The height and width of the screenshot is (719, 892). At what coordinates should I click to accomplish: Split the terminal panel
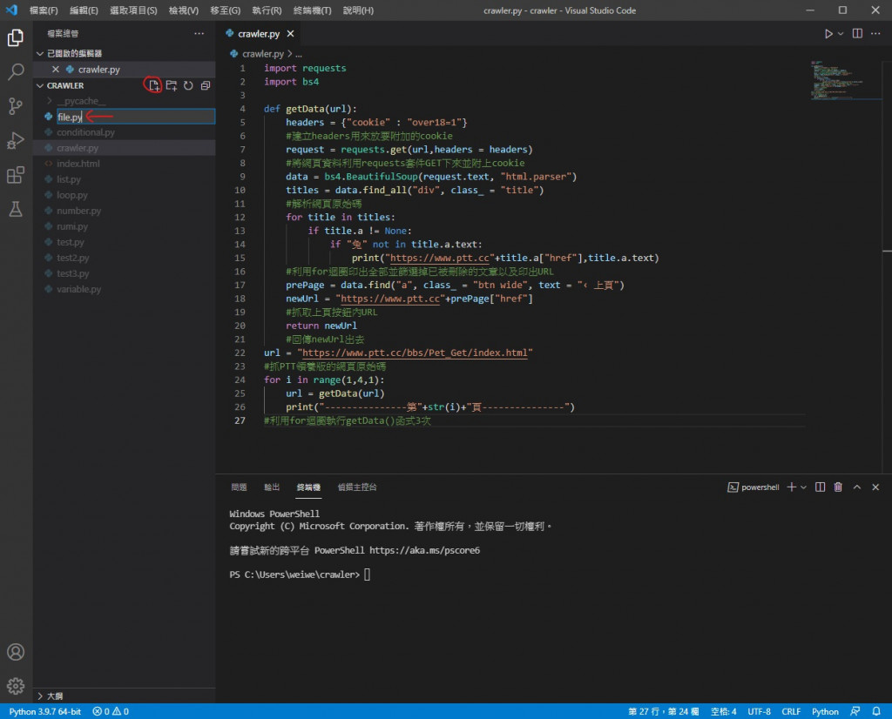pyautogui.click(x=820, y=487)
